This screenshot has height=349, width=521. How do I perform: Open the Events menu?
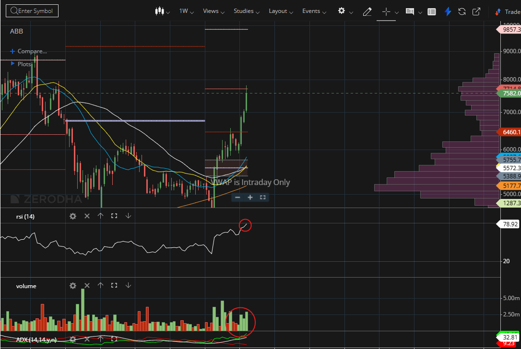coord(311,11)
